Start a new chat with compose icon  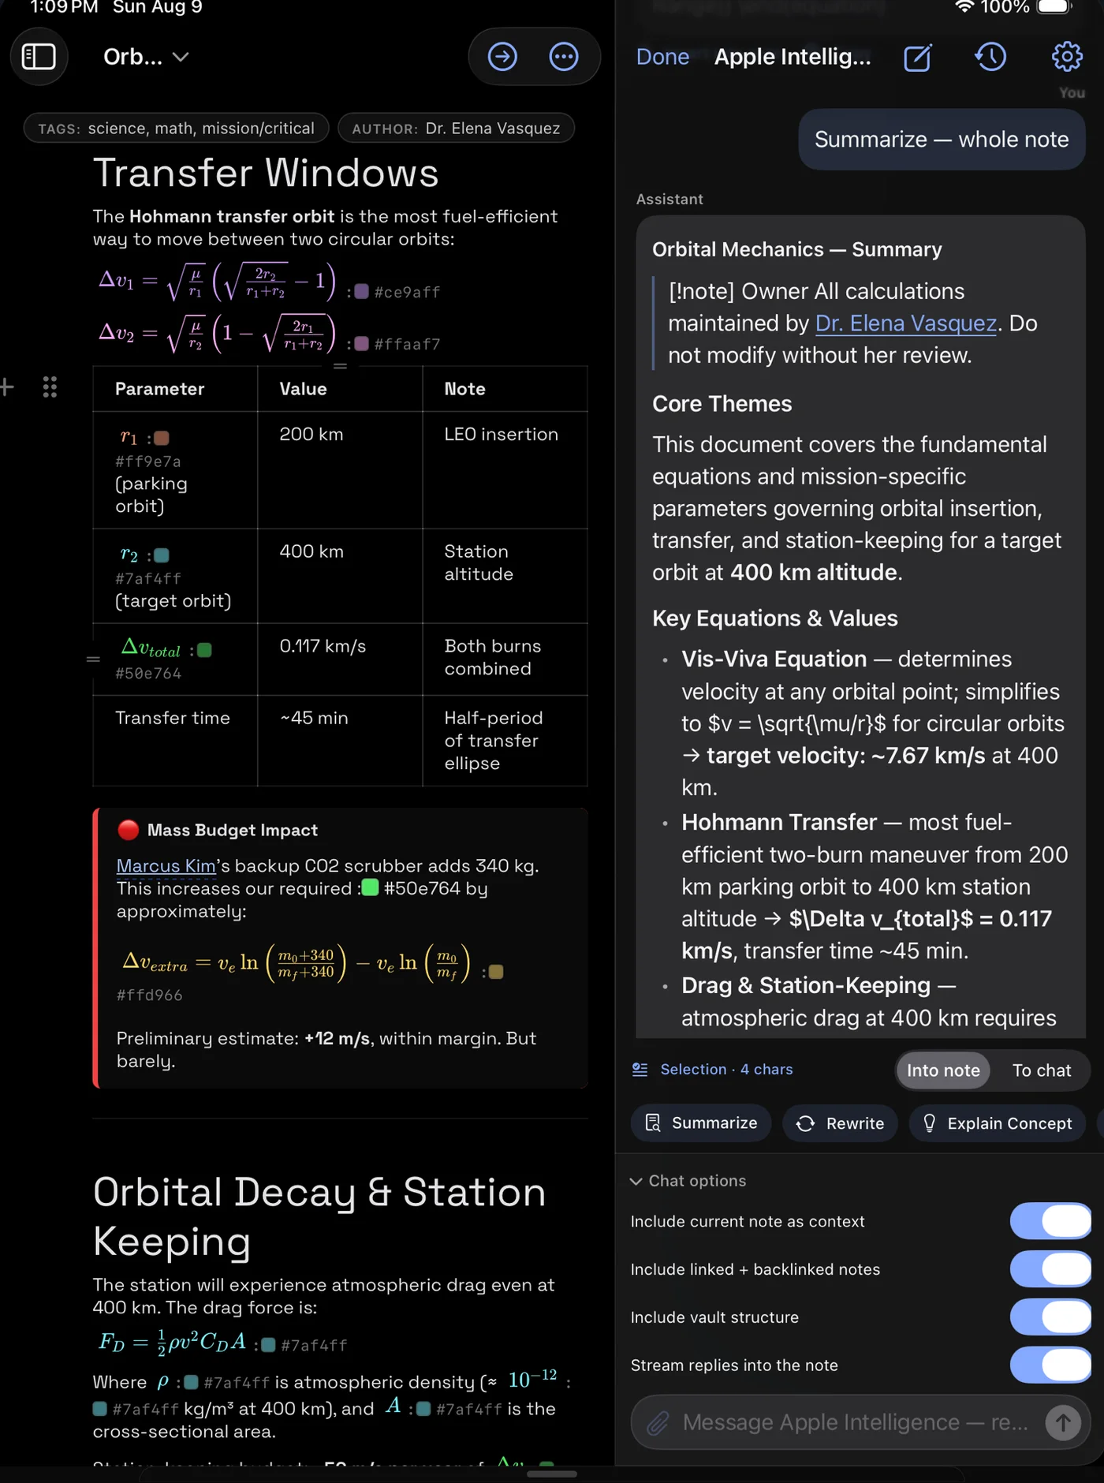tap(918, 57)
